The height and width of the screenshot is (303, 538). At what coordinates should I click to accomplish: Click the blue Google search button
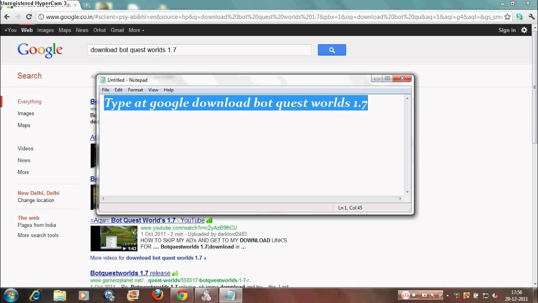click(x=332, y=50)
